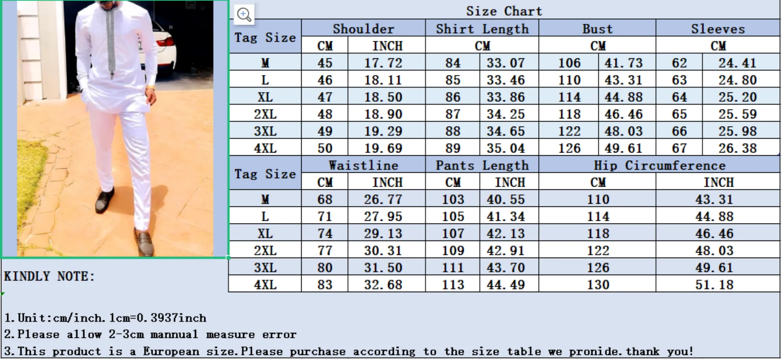The image size is (782, 359).
Task: Click the magnifier zoom icon above Tag Size
Action: pyautogui.click(x=244, y=14)
